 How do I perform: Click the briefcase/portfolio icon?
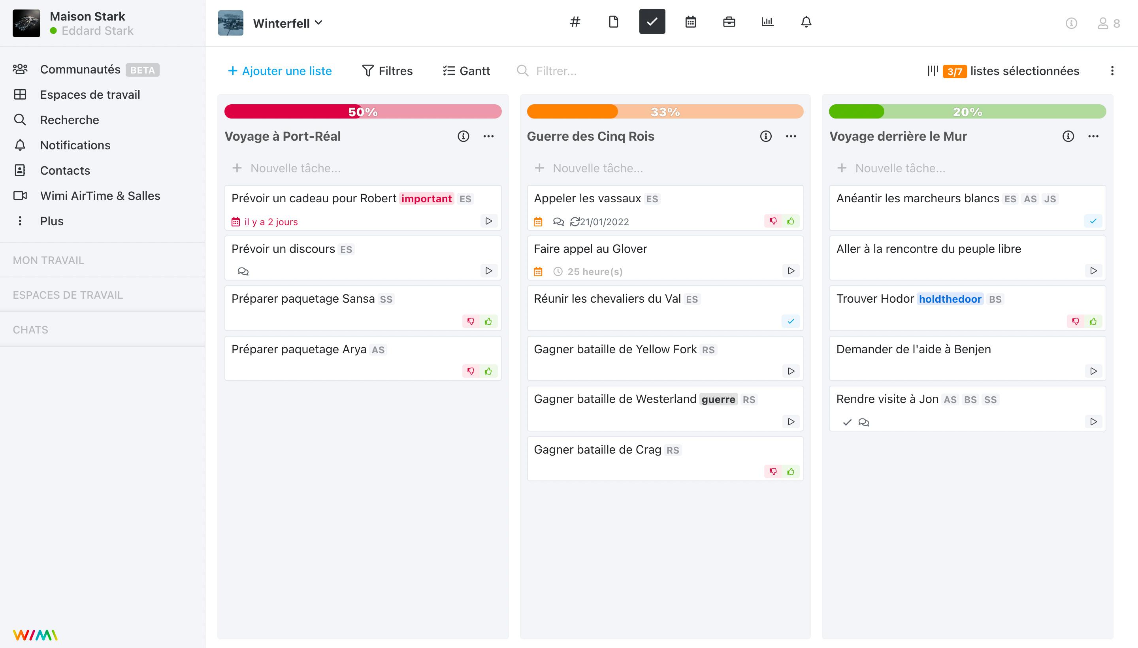pyautogui.click(x=729, y=22)
